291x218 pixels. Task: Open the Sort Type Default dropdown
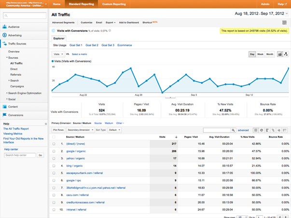point(114,130)
